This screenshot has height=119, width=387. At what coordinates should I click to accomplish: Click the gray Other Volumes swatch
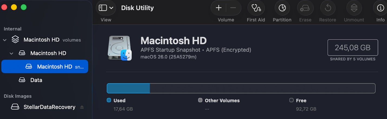point(200,100)
